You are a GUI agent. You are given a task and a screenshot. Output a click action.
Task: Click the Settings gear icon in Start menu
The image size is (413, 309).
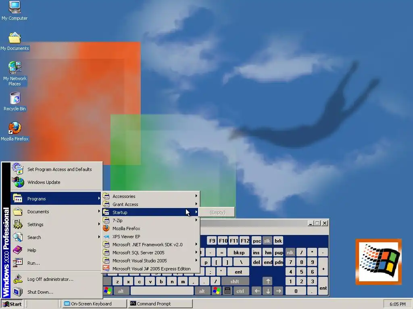click(x=18, y=224)
